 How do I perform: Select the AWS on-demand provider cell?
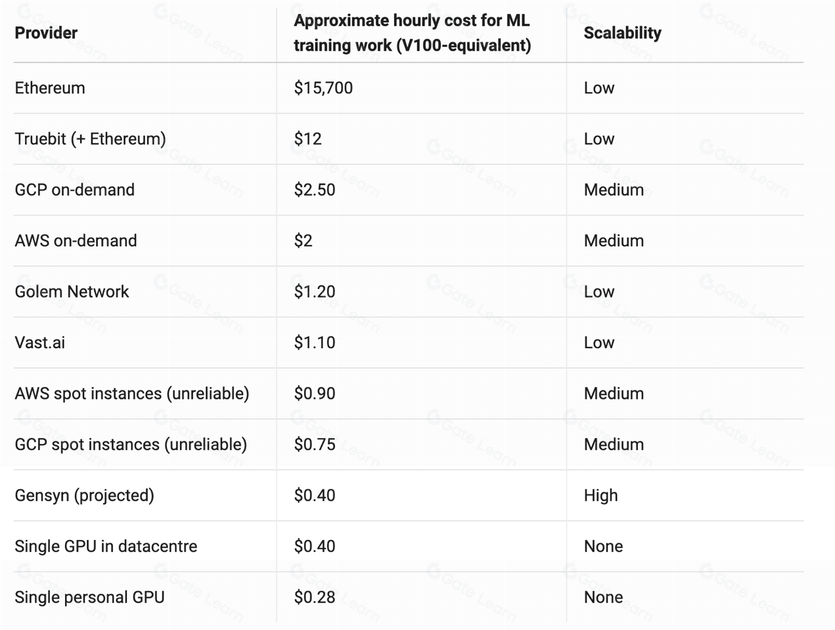coord(76,240)
